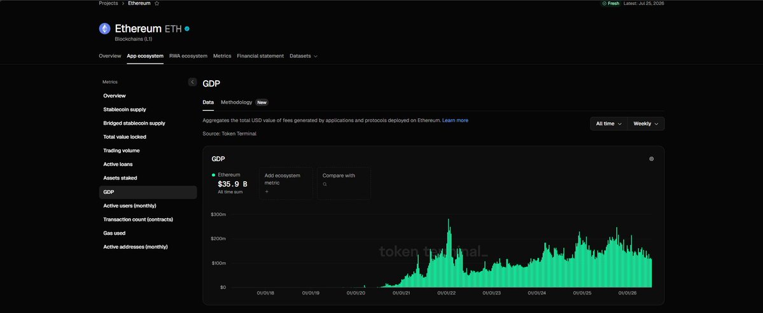The image size is (763, 313).
Task: Click the Add ecosystem metric card
Action: pos(286,183)
